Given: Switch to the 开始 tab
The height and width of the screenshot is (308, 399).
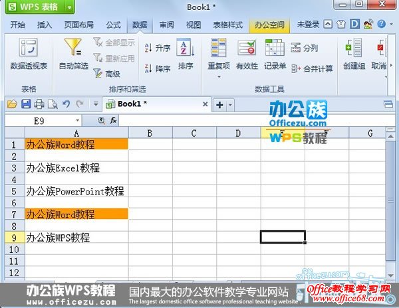Looking at the screenshot, I should 17,25.
